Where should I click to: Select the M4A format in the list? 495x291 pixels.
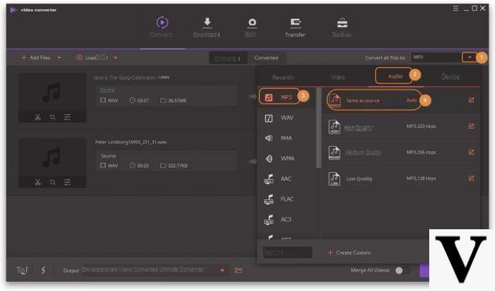pyautogui.click(x=287, y=138)
